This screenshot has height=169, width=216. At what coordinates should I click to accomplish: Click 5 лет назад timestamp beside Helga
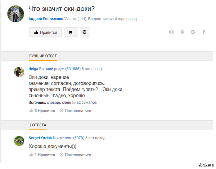pyautogui.click(x=92, y=69)
